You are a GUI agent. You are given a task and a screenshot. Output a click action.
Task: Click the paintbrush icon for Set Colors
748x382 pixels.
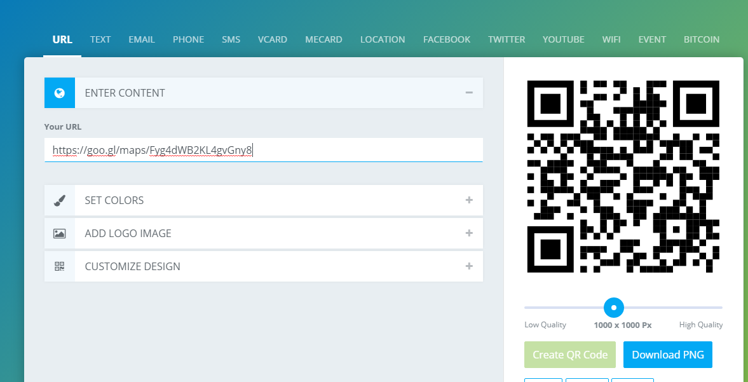pos(60,200)
